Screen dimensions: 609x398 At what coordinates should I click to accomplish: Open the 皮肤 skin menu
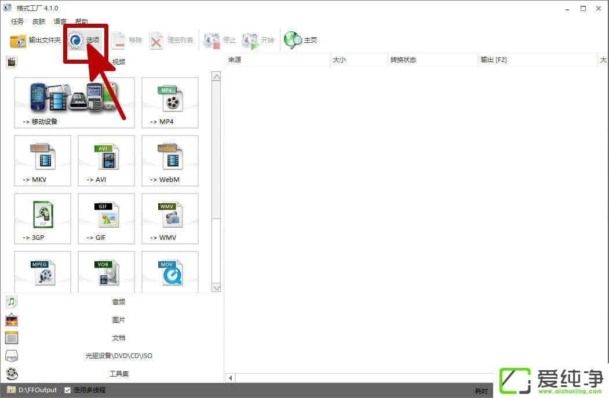[x=39, y=21]
